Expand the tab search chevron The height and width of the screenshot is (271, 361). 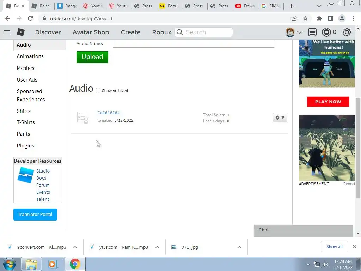click(319, 6)
